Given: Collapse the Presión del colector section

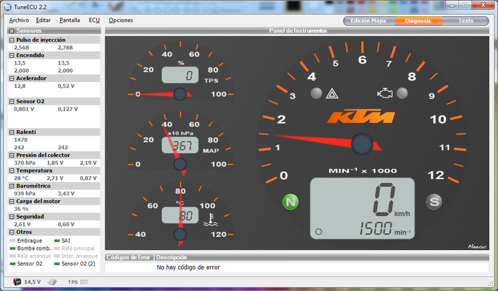Looking at the screenshot, I should click(x=12, y=155).
